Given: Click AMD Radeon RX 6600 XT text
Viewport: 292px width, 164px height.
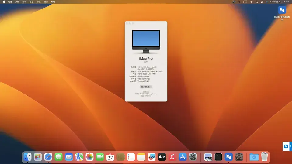Looking at the screenshot, I should pos(150,72).
